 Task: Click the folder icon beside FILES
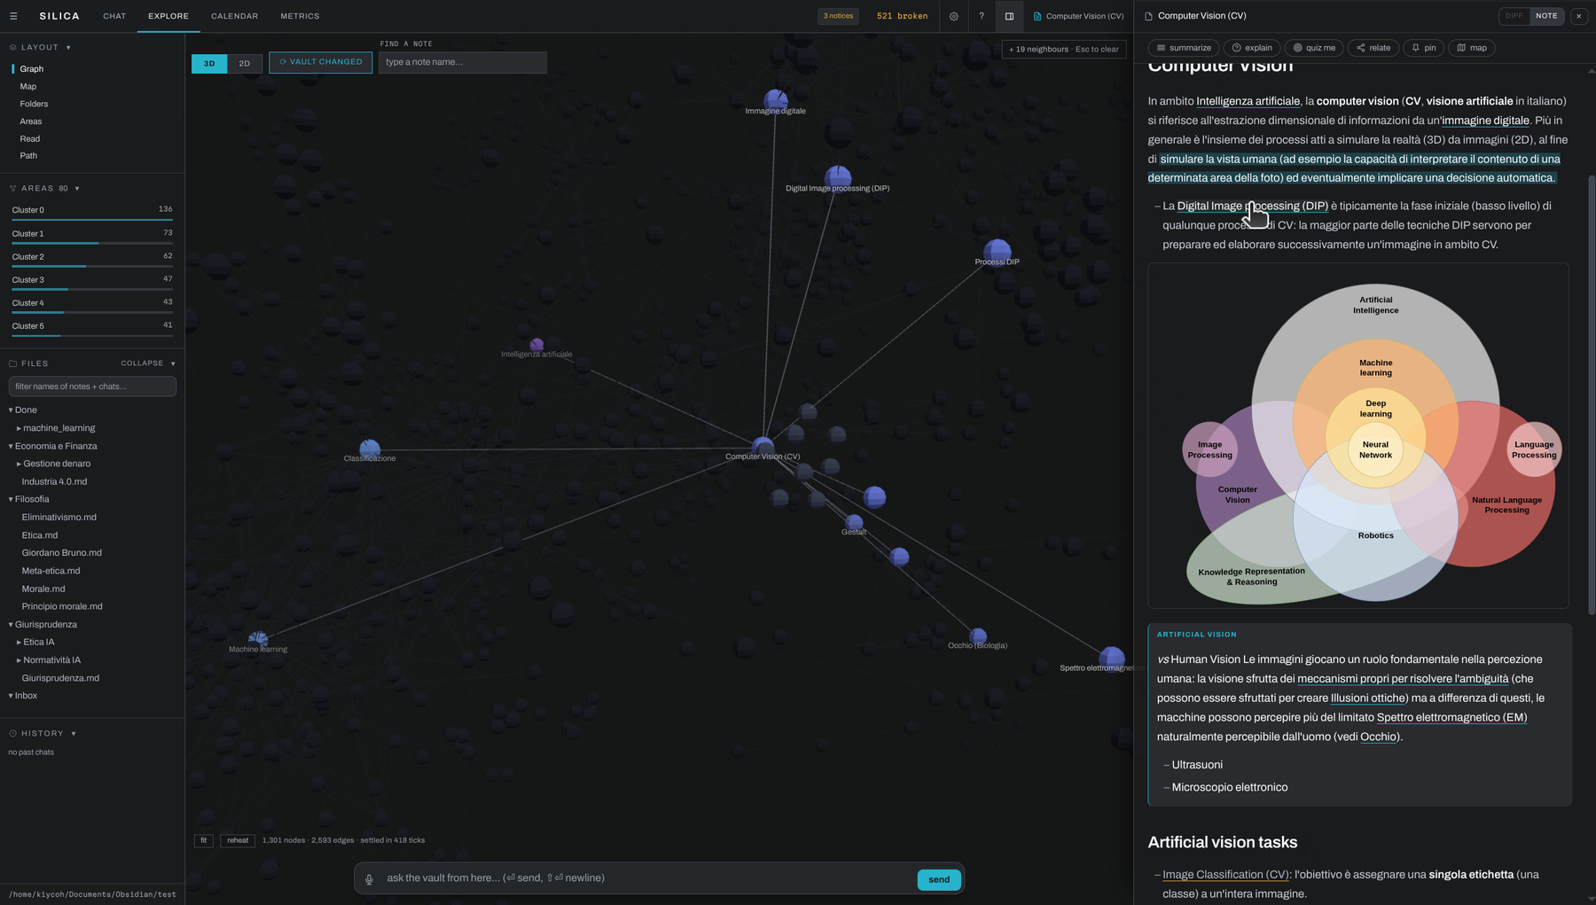13,363
